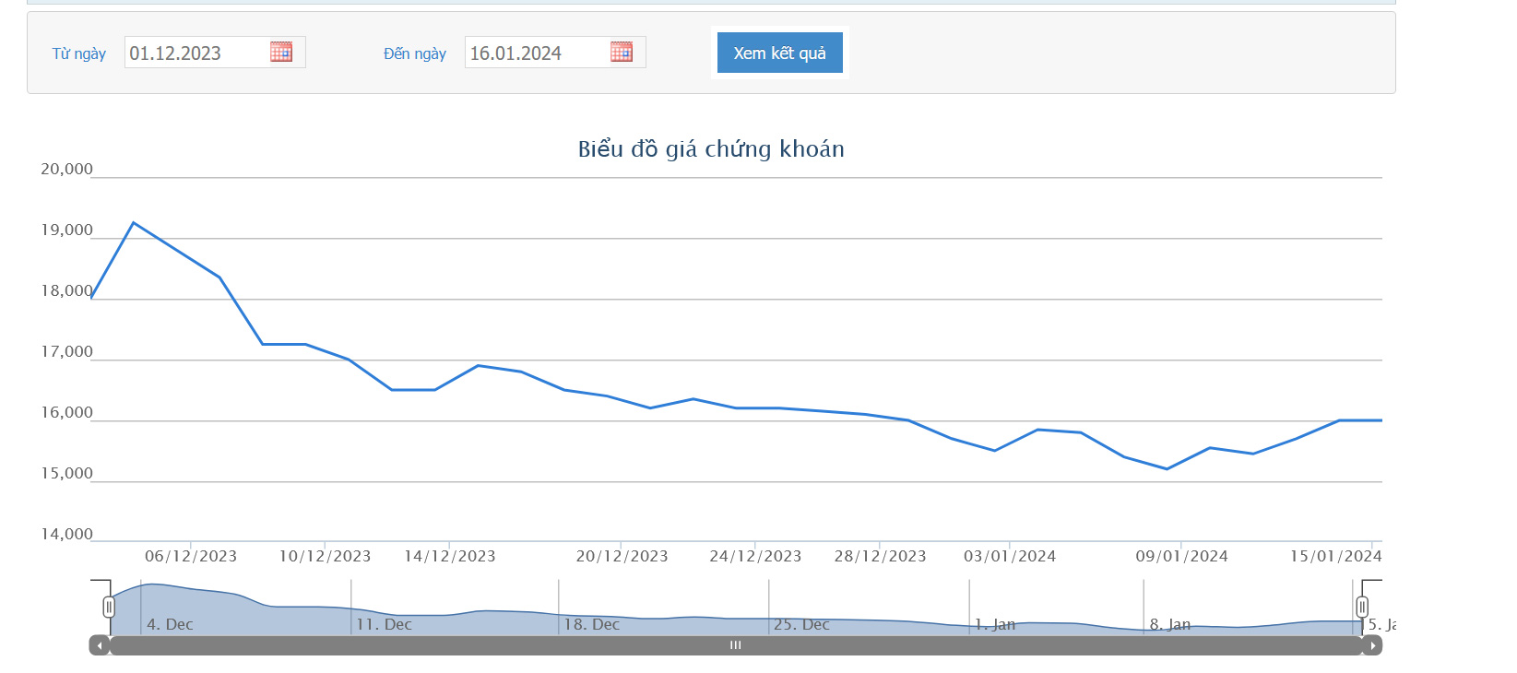This screenshot has width=1517, height=673.
Task: Click the navigator scrollbar center grip
Action: click(735, 645)
